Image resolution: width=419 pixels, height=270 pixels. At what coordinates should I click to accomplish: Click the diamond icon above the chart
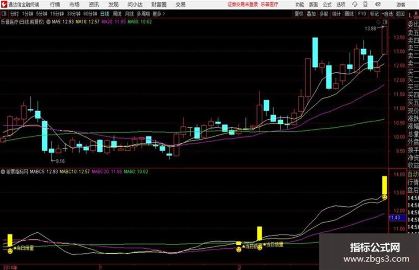click(x=378, y=22)
